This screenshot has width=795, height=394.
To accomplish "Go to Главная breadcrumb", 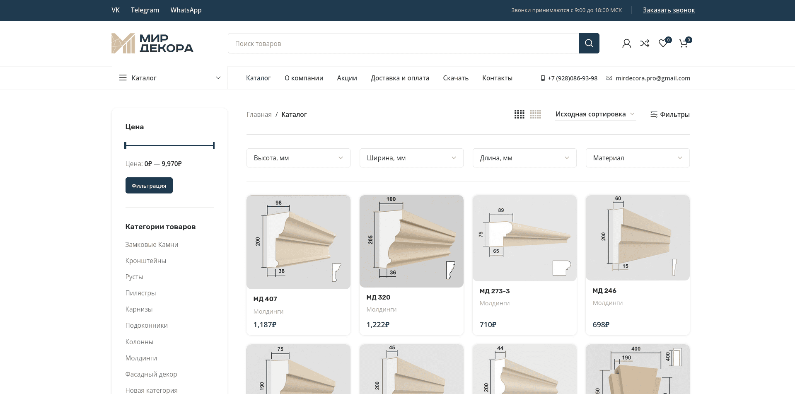I will pyautogui.click(x=259, y=114).
